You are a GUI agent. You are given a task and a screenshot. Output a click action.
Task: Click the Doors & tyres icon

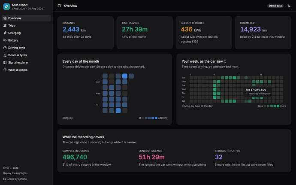[x=5, y=55]
